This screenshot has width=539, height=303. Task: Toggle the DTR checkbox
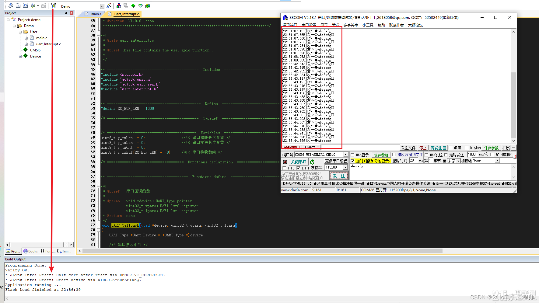pos(298,168)
